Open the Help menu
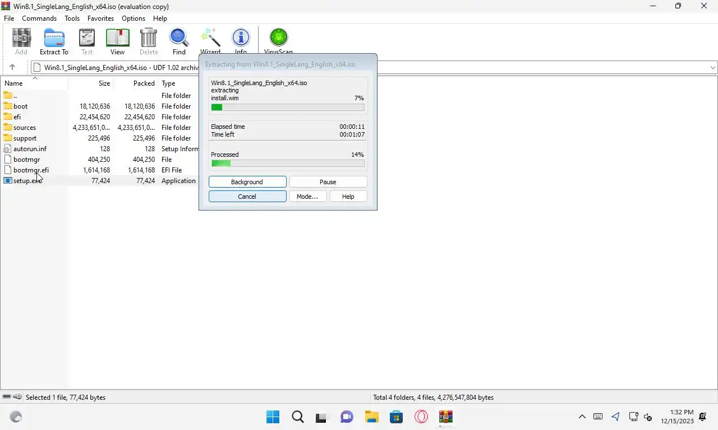 [x=160, y=18]
